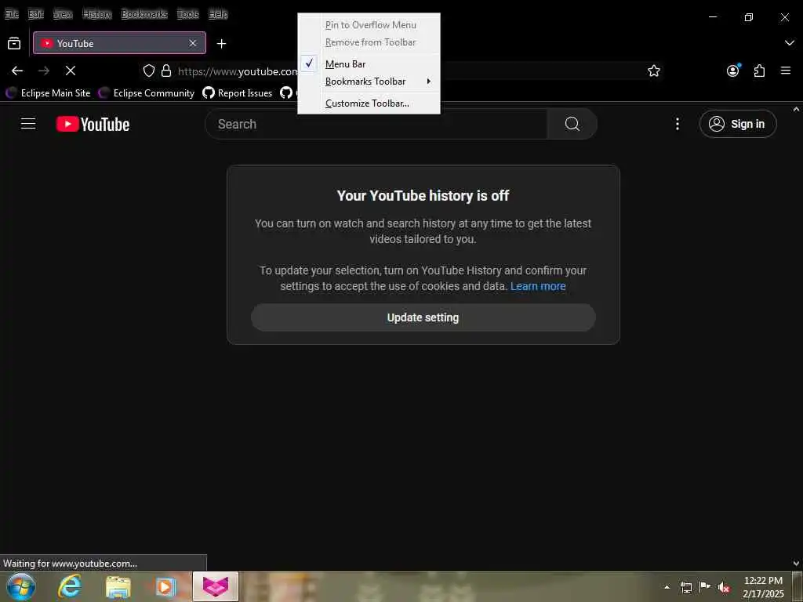Image resolution: width=803 pixels, height=602 pixels.
Task: Open the View menu
Action: [x=63, y=14]
